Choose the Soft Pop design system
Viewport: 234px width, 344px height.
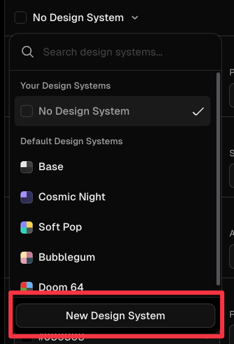coord(112,227)
